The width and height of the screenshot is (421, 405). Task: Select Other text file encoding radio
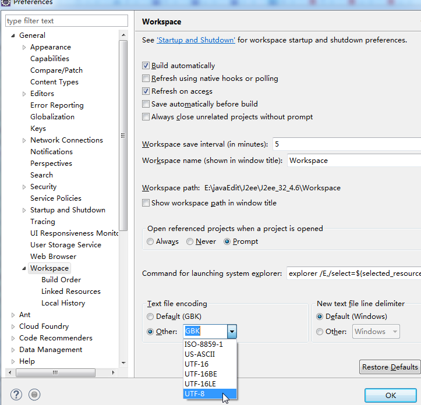150,332
